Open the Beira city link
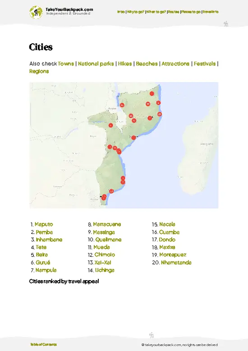248x351 pixels. point(42,255)
